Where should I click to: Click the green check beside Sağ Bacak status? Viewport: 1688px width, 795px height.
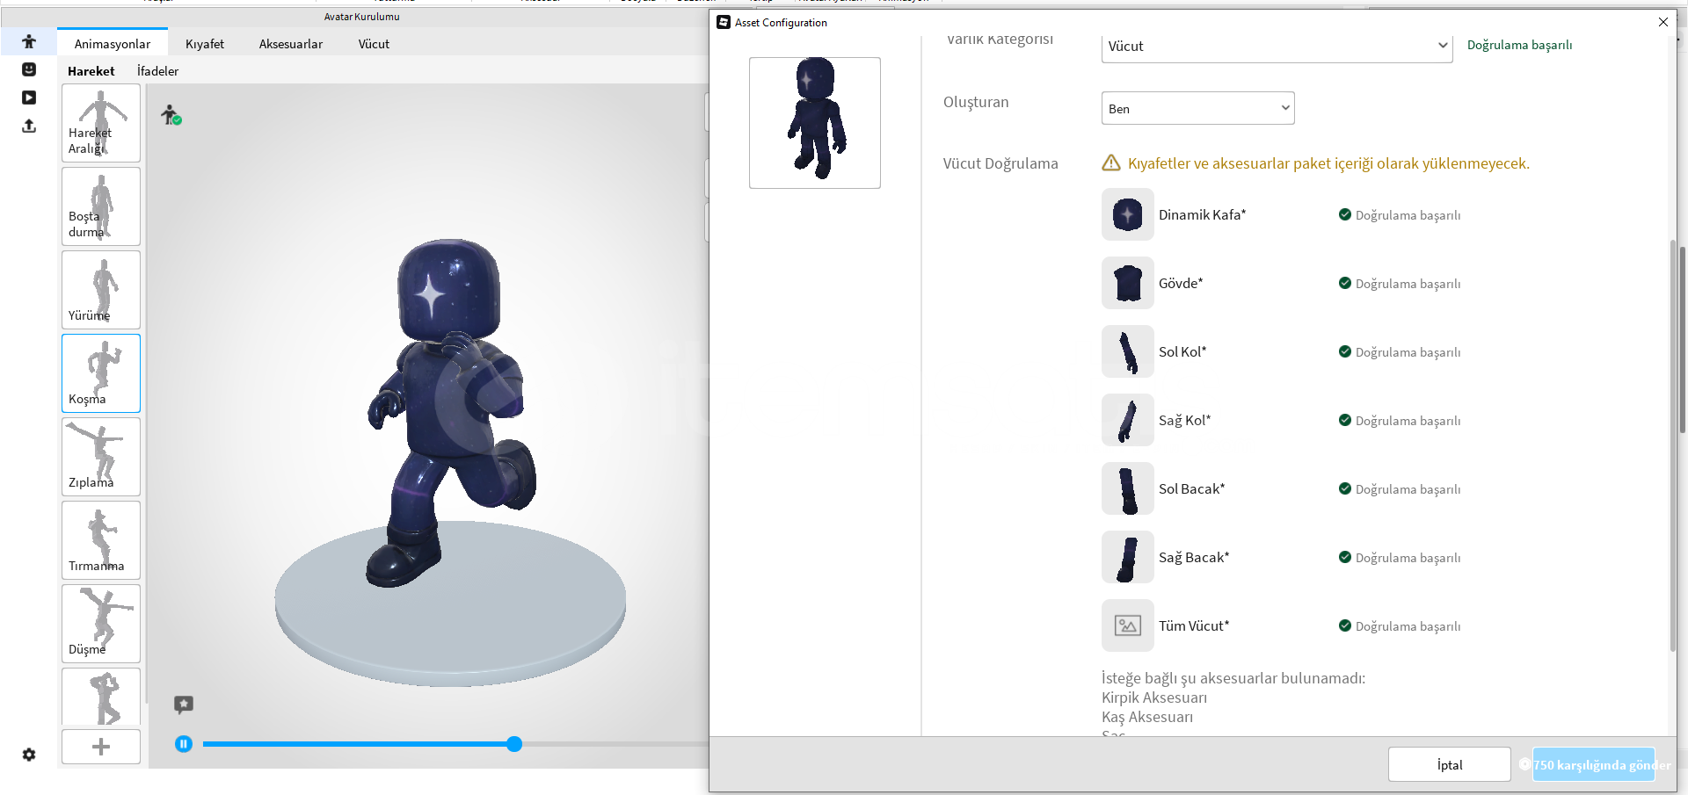[x=1345, y=557]
